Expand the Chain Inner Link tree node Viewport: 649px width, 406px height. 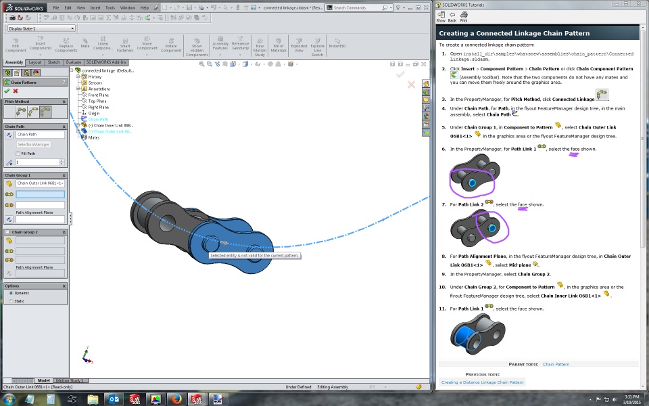tap(78, 125)
